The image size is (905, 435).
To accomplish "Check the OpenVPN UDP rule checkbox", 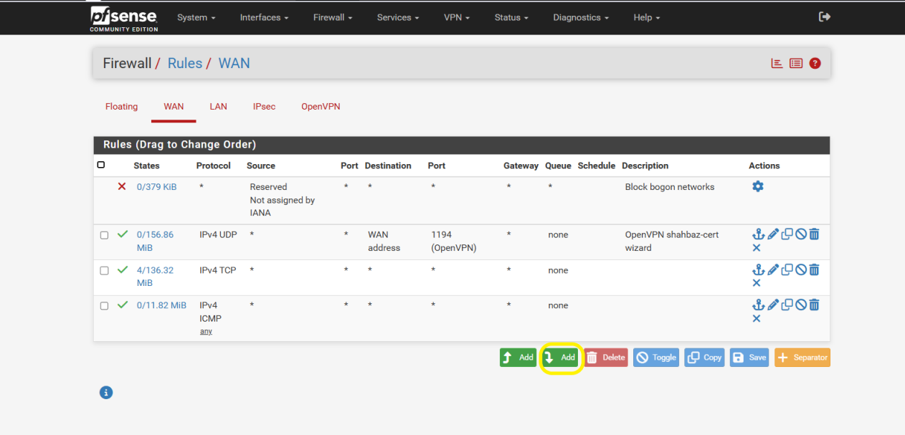I will tap(104, 235).
